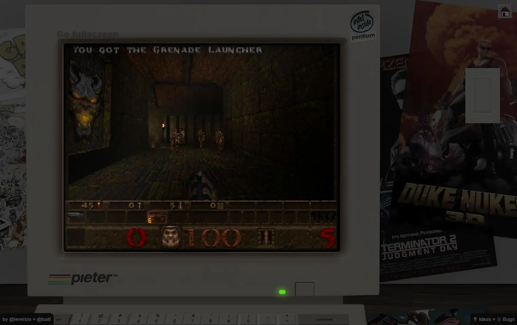Viewport: 517px width, 325px height.
Task: Open the @levelsio link
Action: pyautogui.click(x=21, y=319)
